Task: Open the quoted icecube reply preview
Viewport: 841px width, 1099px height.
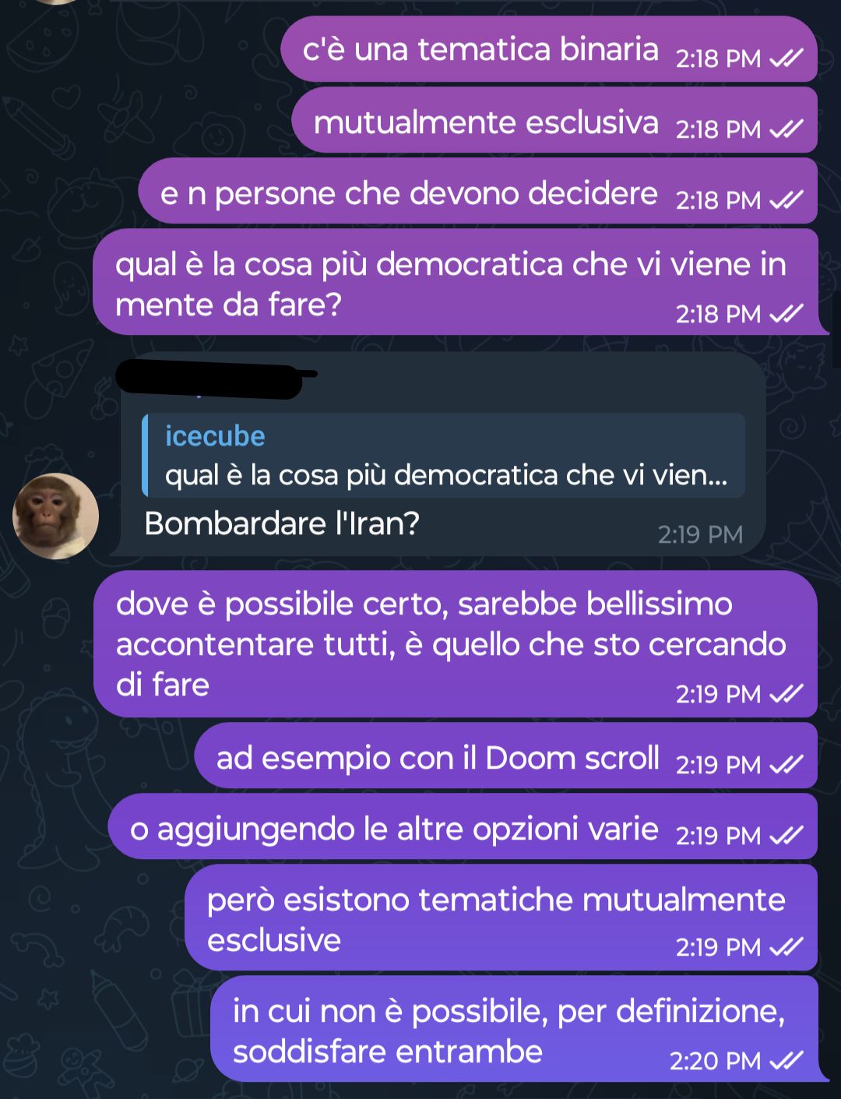Action: [x=443, y=456]
